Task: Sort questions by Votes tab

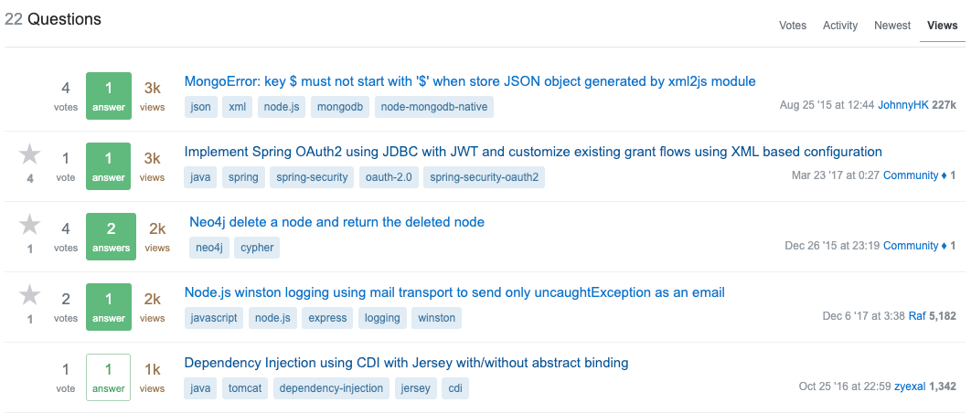Action: point(793,26)
